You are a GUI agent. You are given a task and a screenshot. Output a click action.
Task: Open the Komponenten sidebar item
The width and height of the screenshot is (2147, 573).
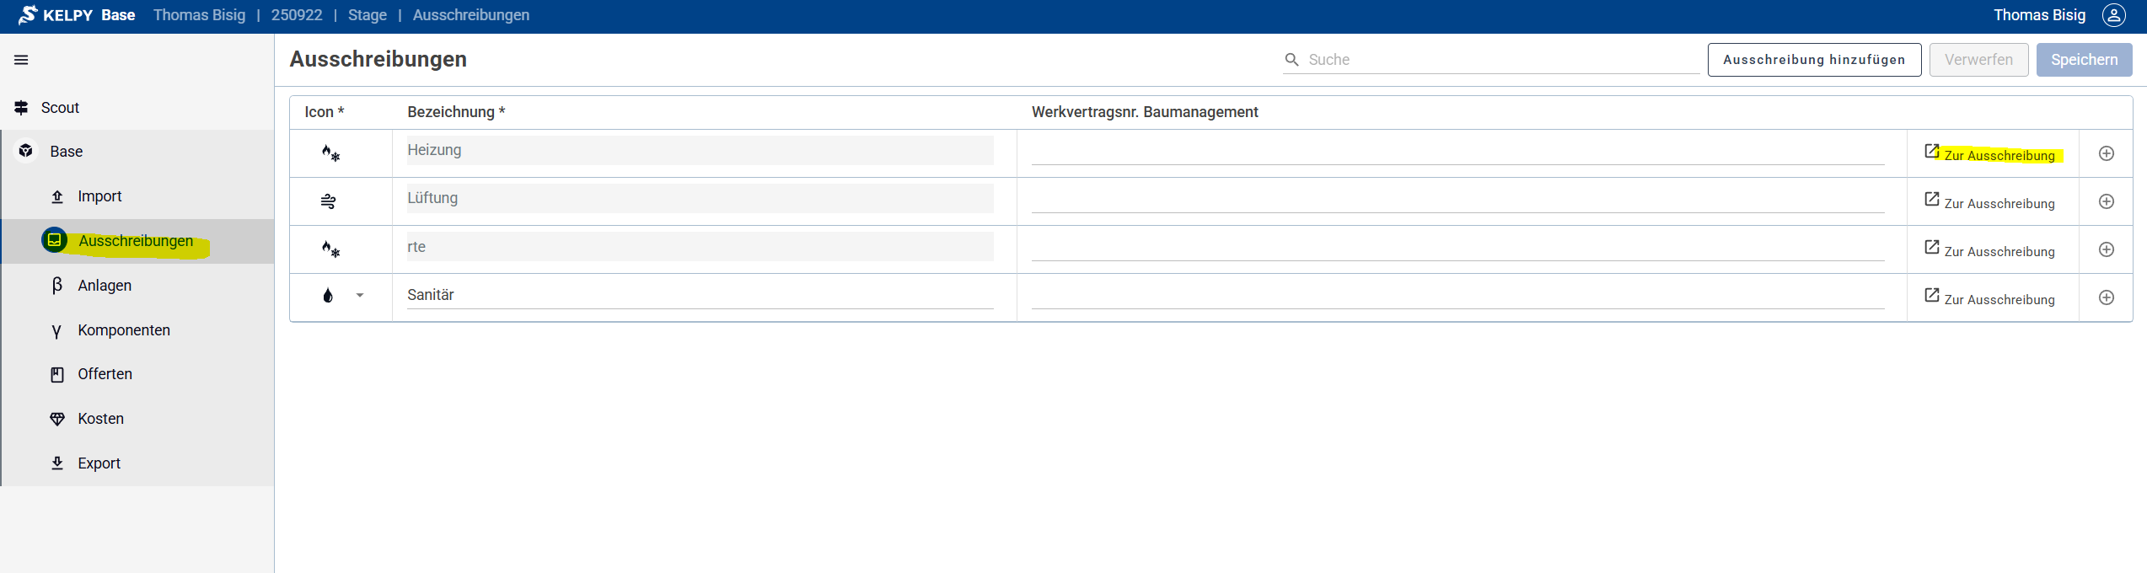(124, 330)
